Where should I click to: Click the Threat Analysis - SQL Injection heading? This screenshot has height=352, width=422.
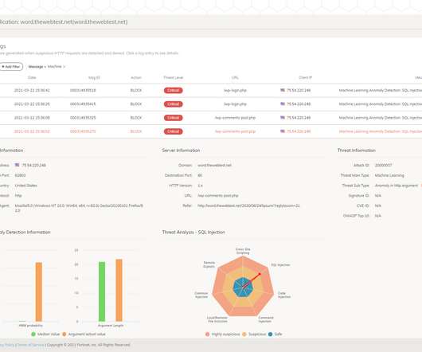pos(193,233)
